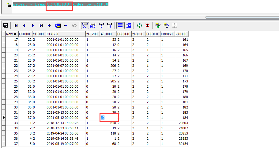The image size is (279, 148).
Task: Go to the previous record
Action: click(x=25, y=25)
